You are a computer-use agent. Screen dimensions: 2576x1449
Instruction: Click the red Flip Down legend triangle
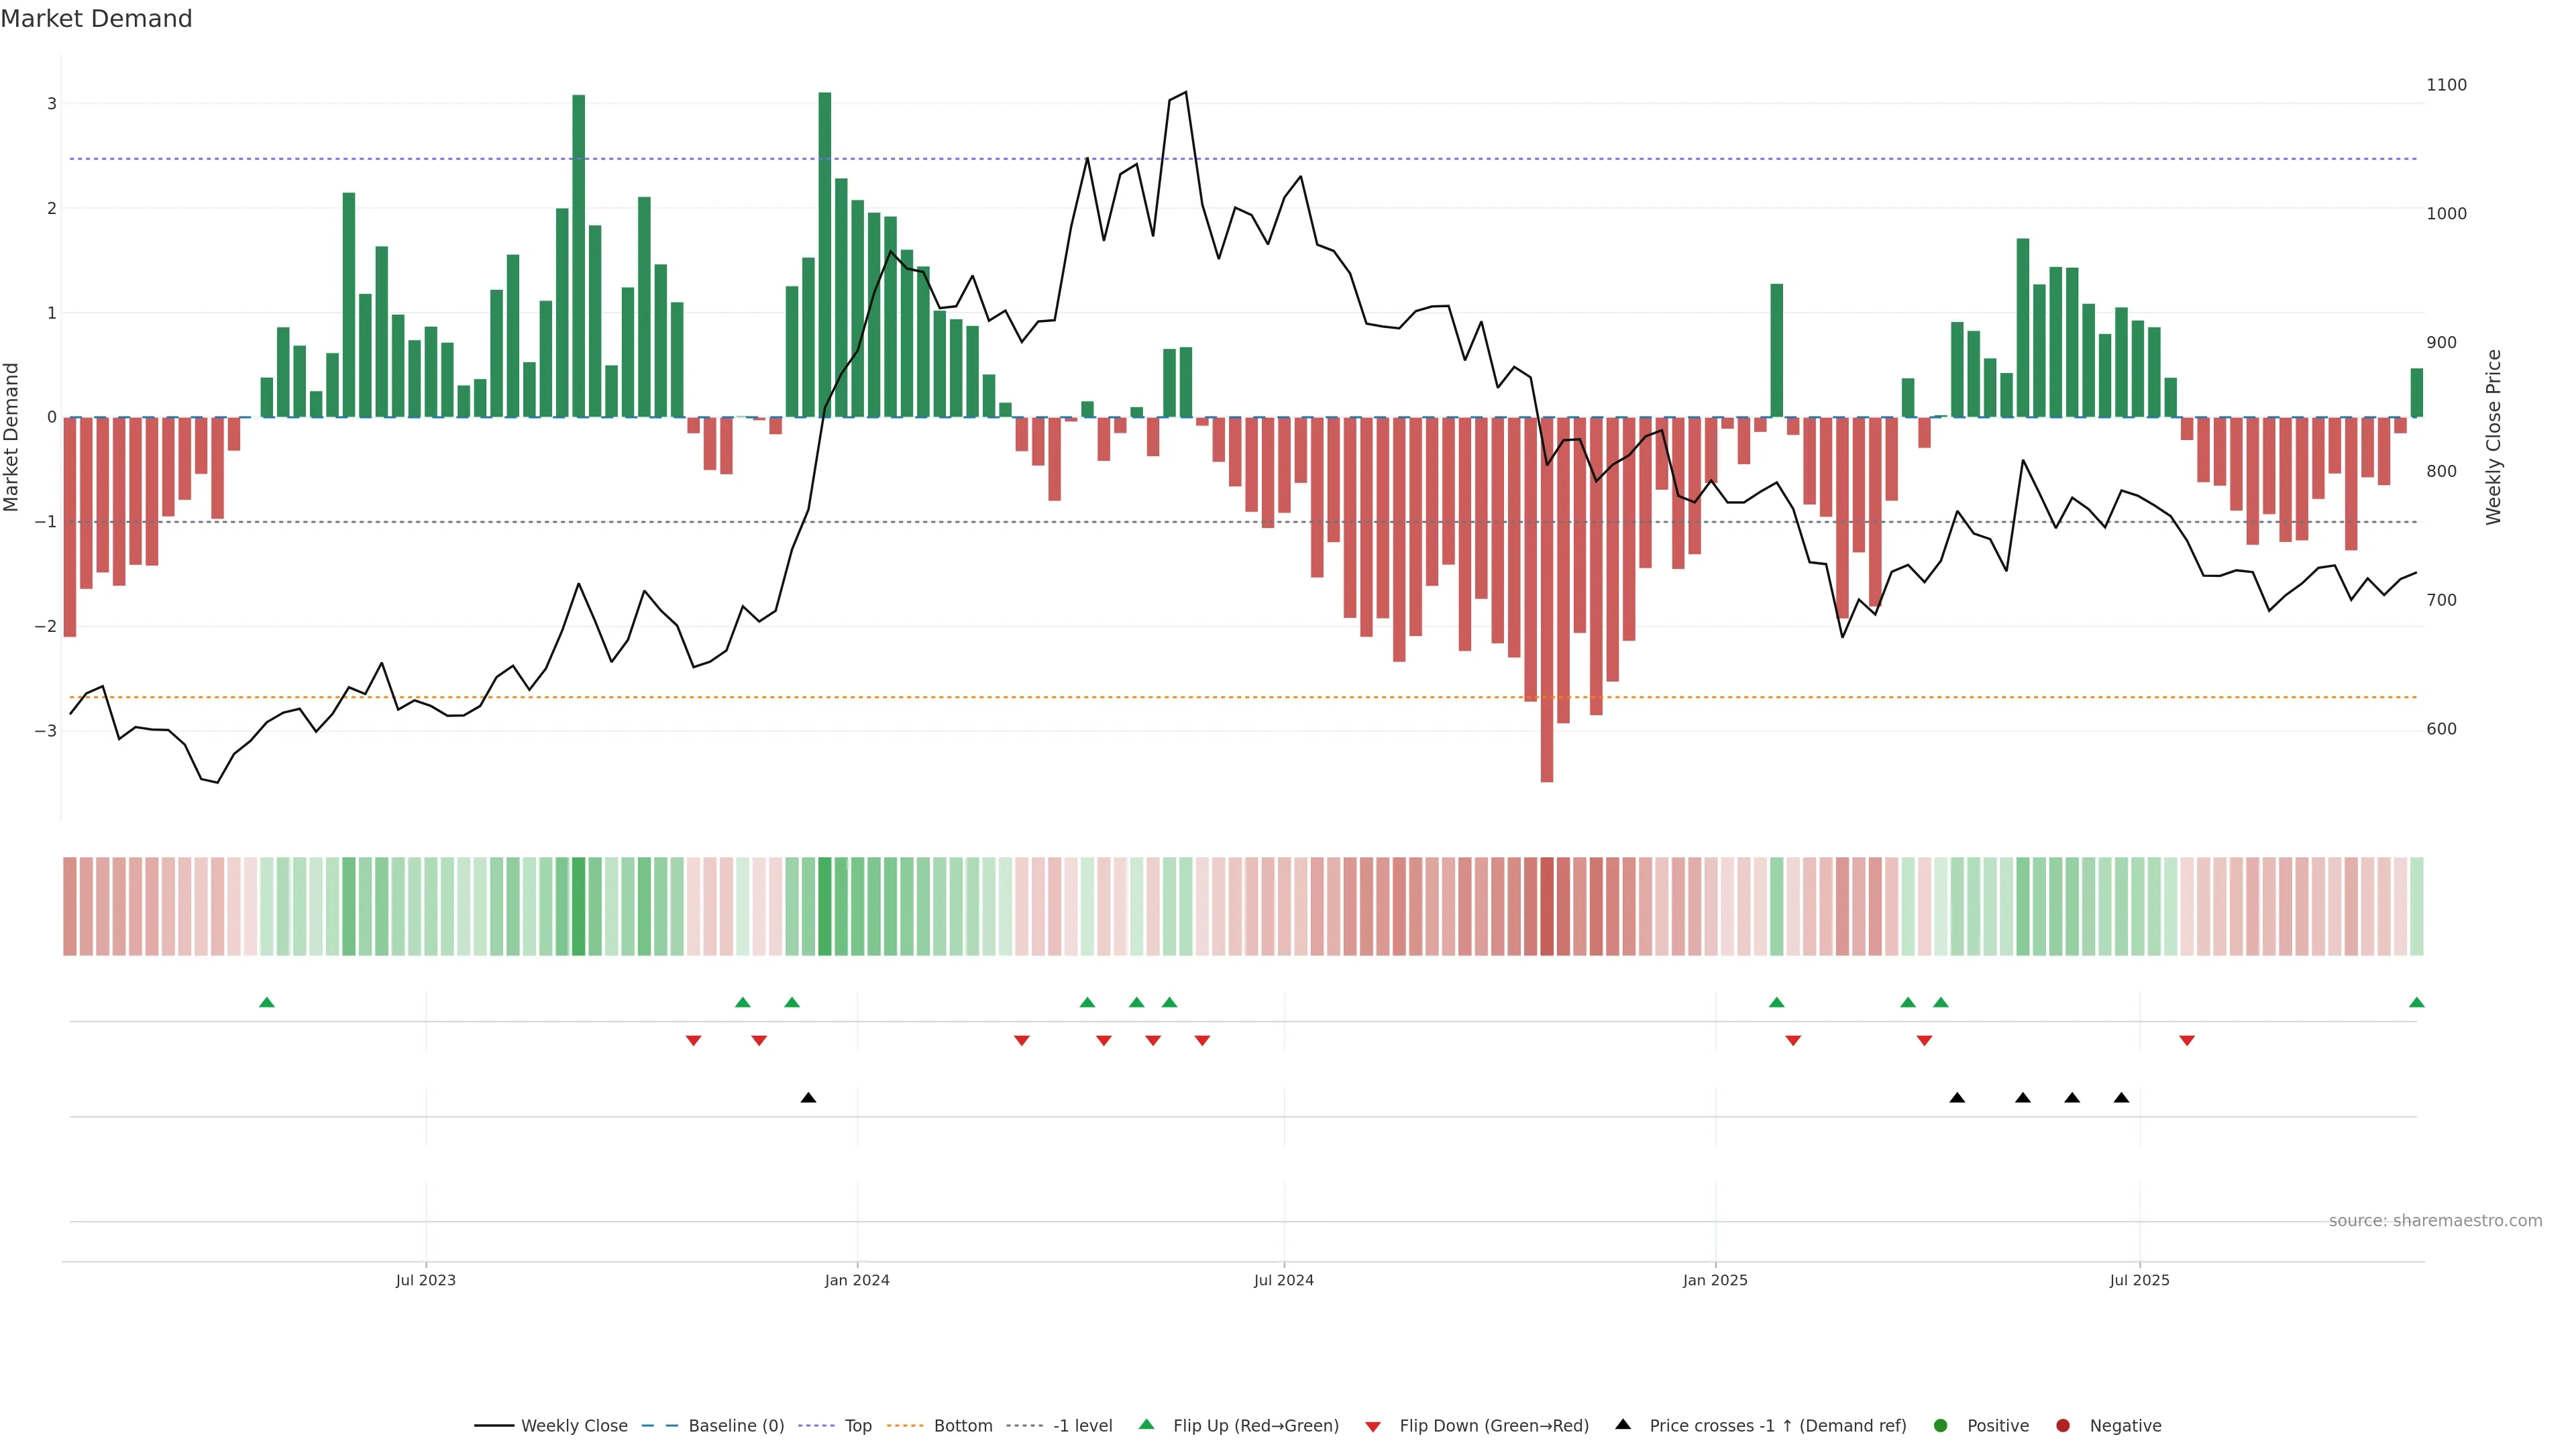pos(1373,1427)
